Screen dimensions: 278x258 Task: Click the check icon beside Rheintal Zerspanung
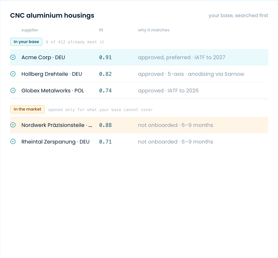pos(13,142)
